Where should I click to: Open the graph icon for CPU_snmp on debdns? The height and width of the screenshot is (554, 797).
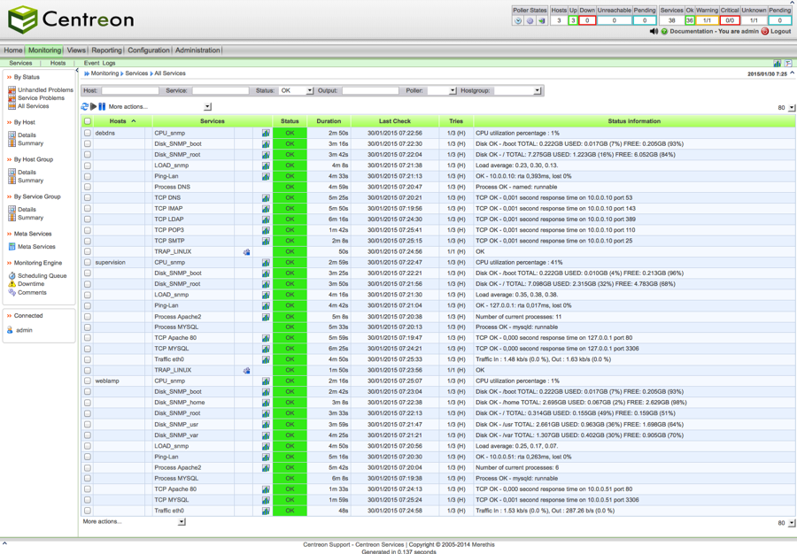[x=266, y=134]
